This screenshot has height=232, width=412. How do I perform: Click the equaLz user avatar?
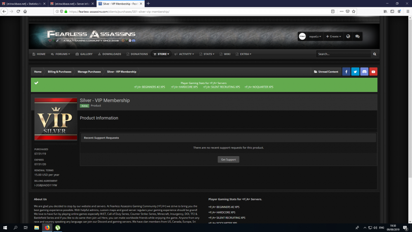pyautogui.click(x=302, y=36)
